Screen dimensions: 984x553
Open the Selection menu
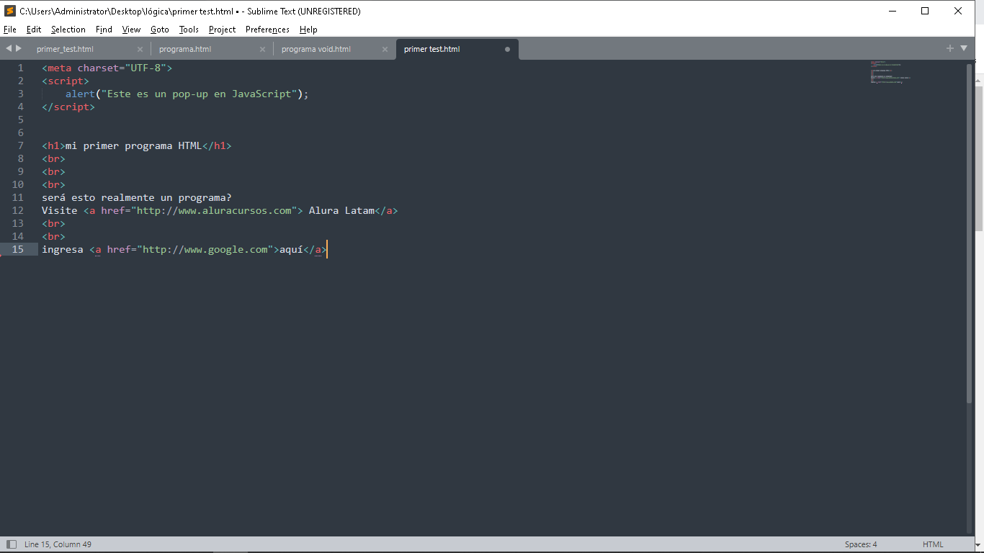click(68, 30)
